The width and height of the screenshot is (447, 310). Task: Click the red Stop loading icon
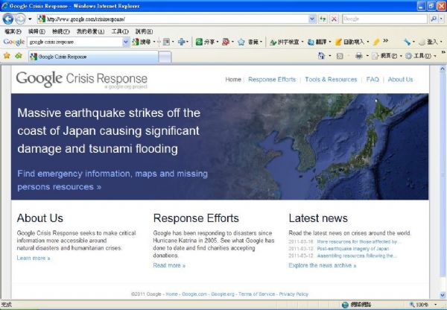pyautogui.click(x=334, y=19)
